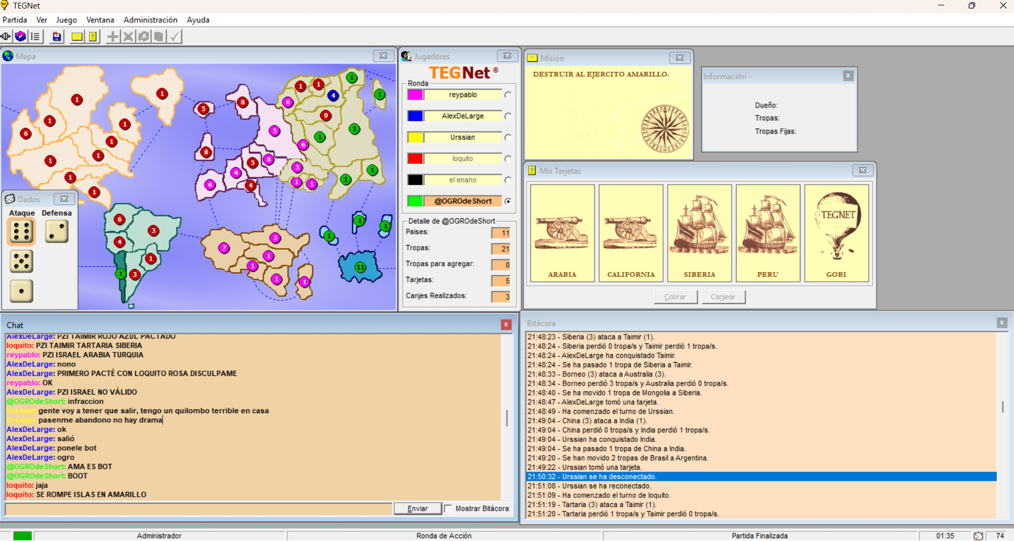Select the SIBERIA ship card

(x=699, y=233)
